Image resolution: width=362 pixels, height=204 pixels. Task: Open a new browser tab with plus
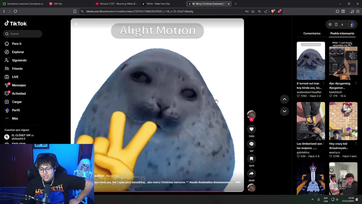coord(236,4)
